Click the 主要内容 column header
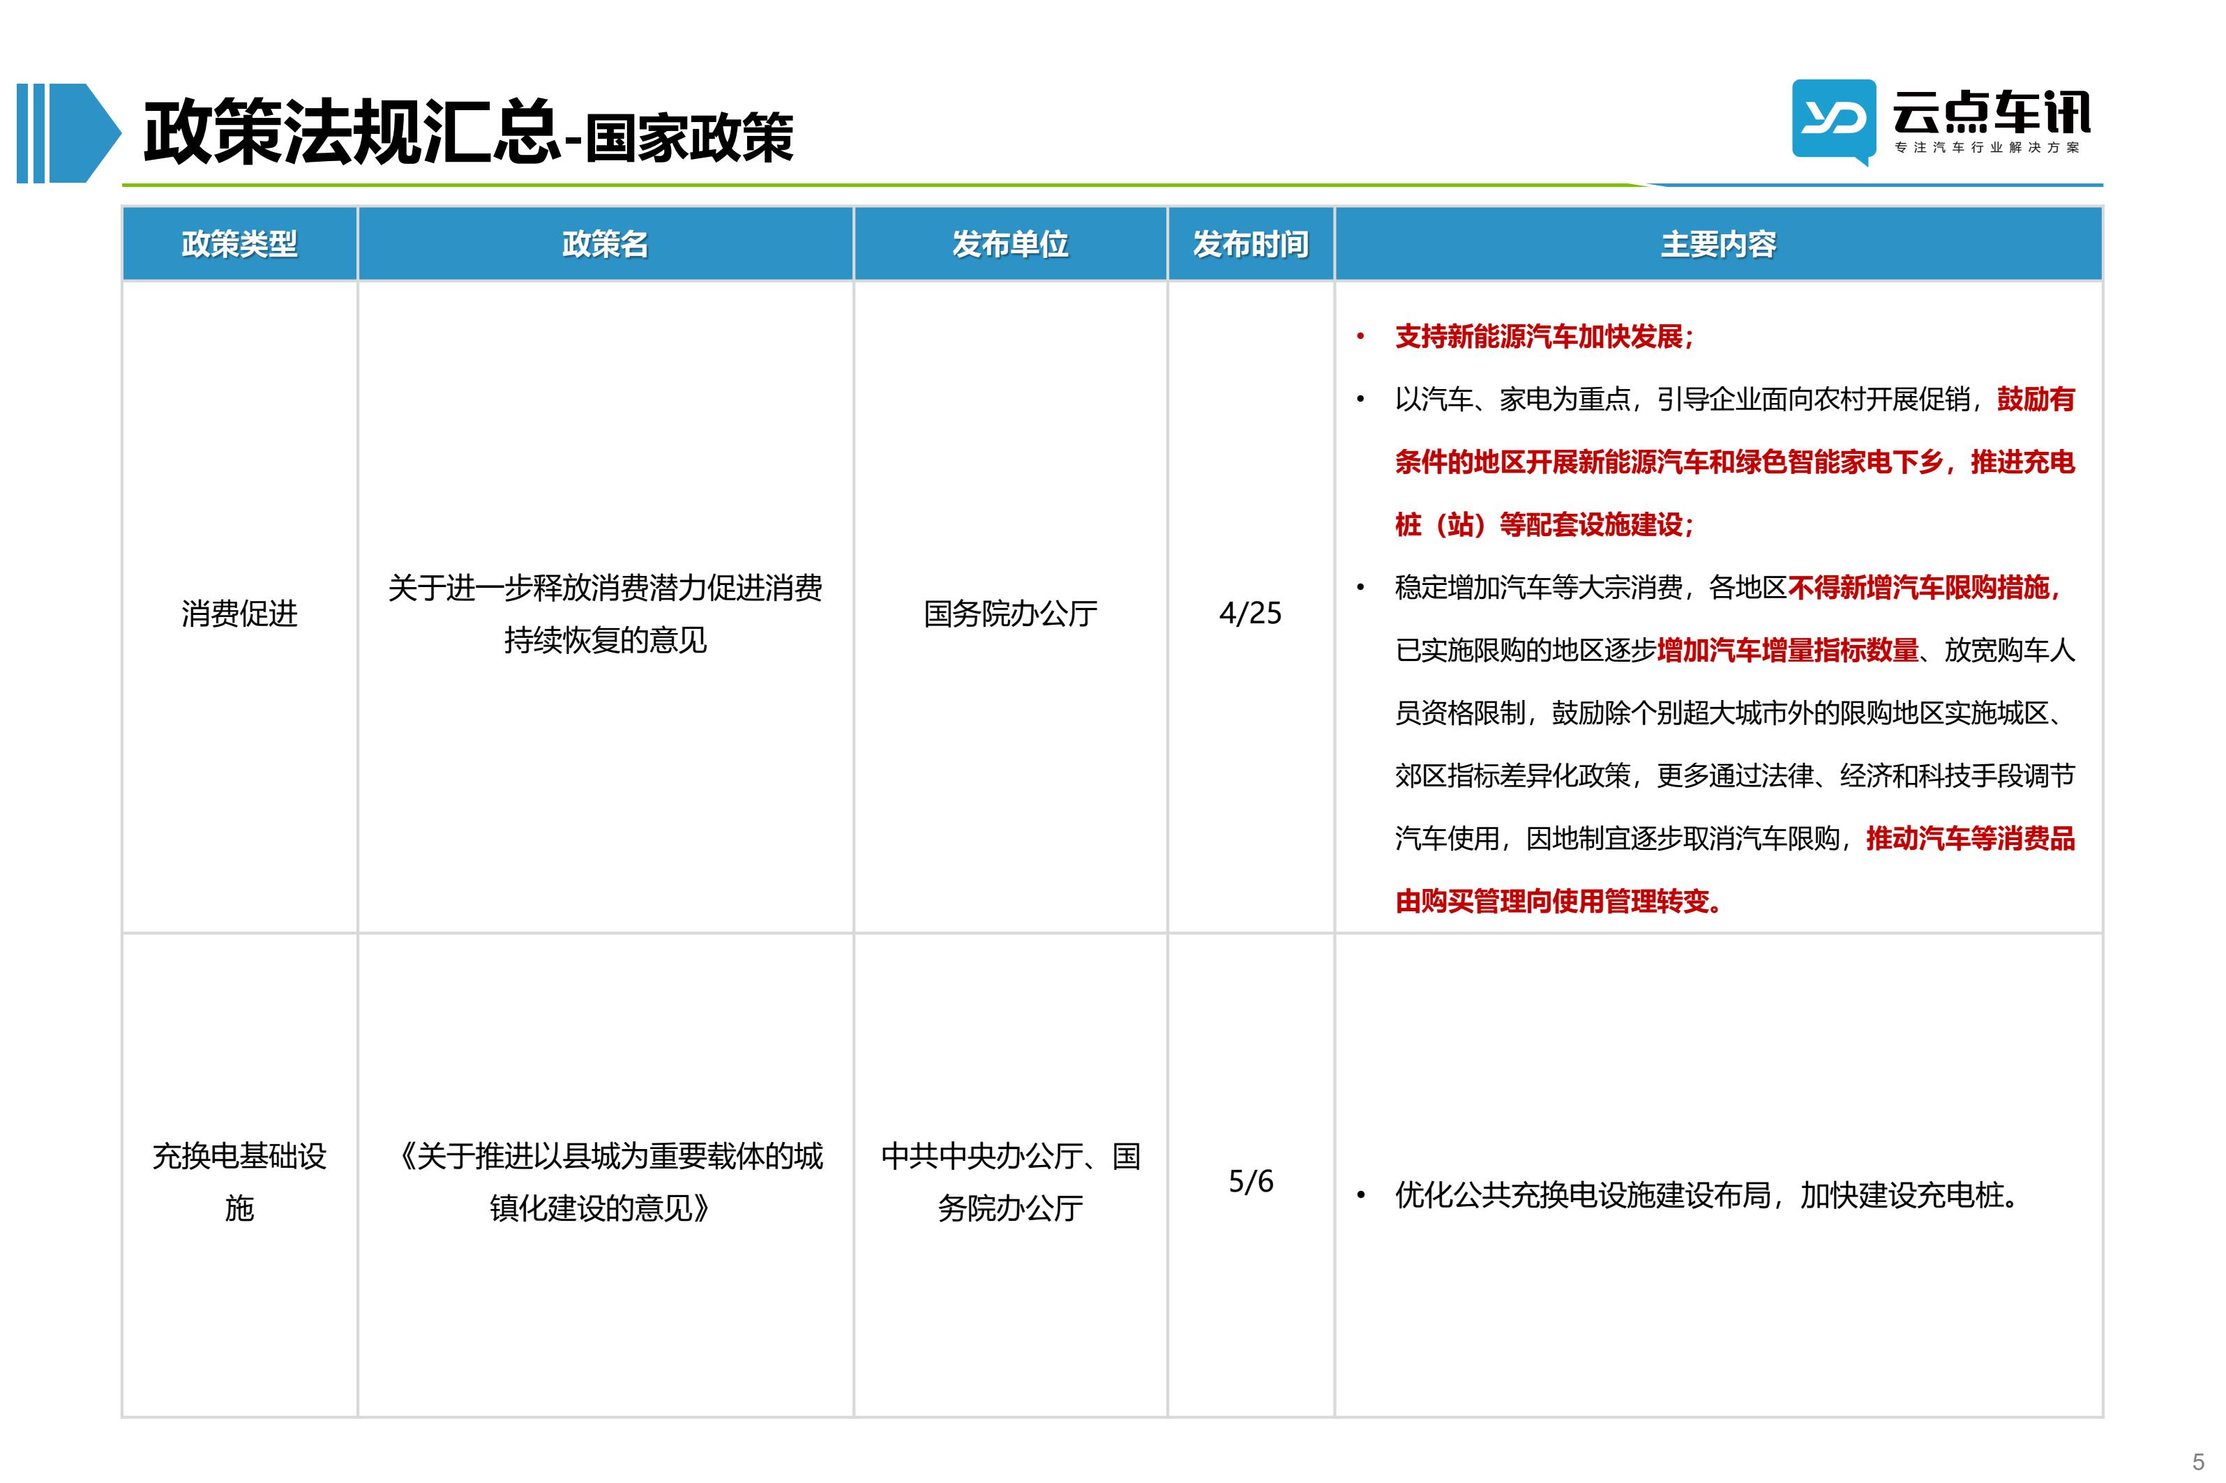The width and height of the screenshot is (2226, 1483). (x=1718, y=244)
